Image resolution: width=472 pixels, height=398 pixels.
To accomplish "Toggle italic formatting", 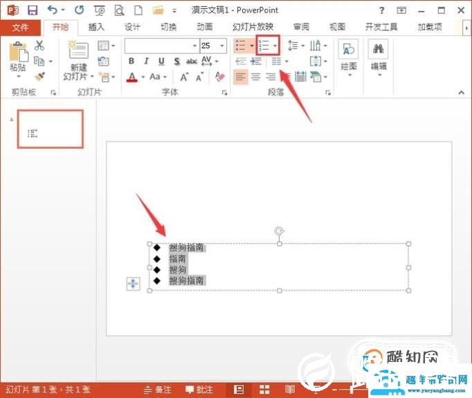I will (146, 61).
